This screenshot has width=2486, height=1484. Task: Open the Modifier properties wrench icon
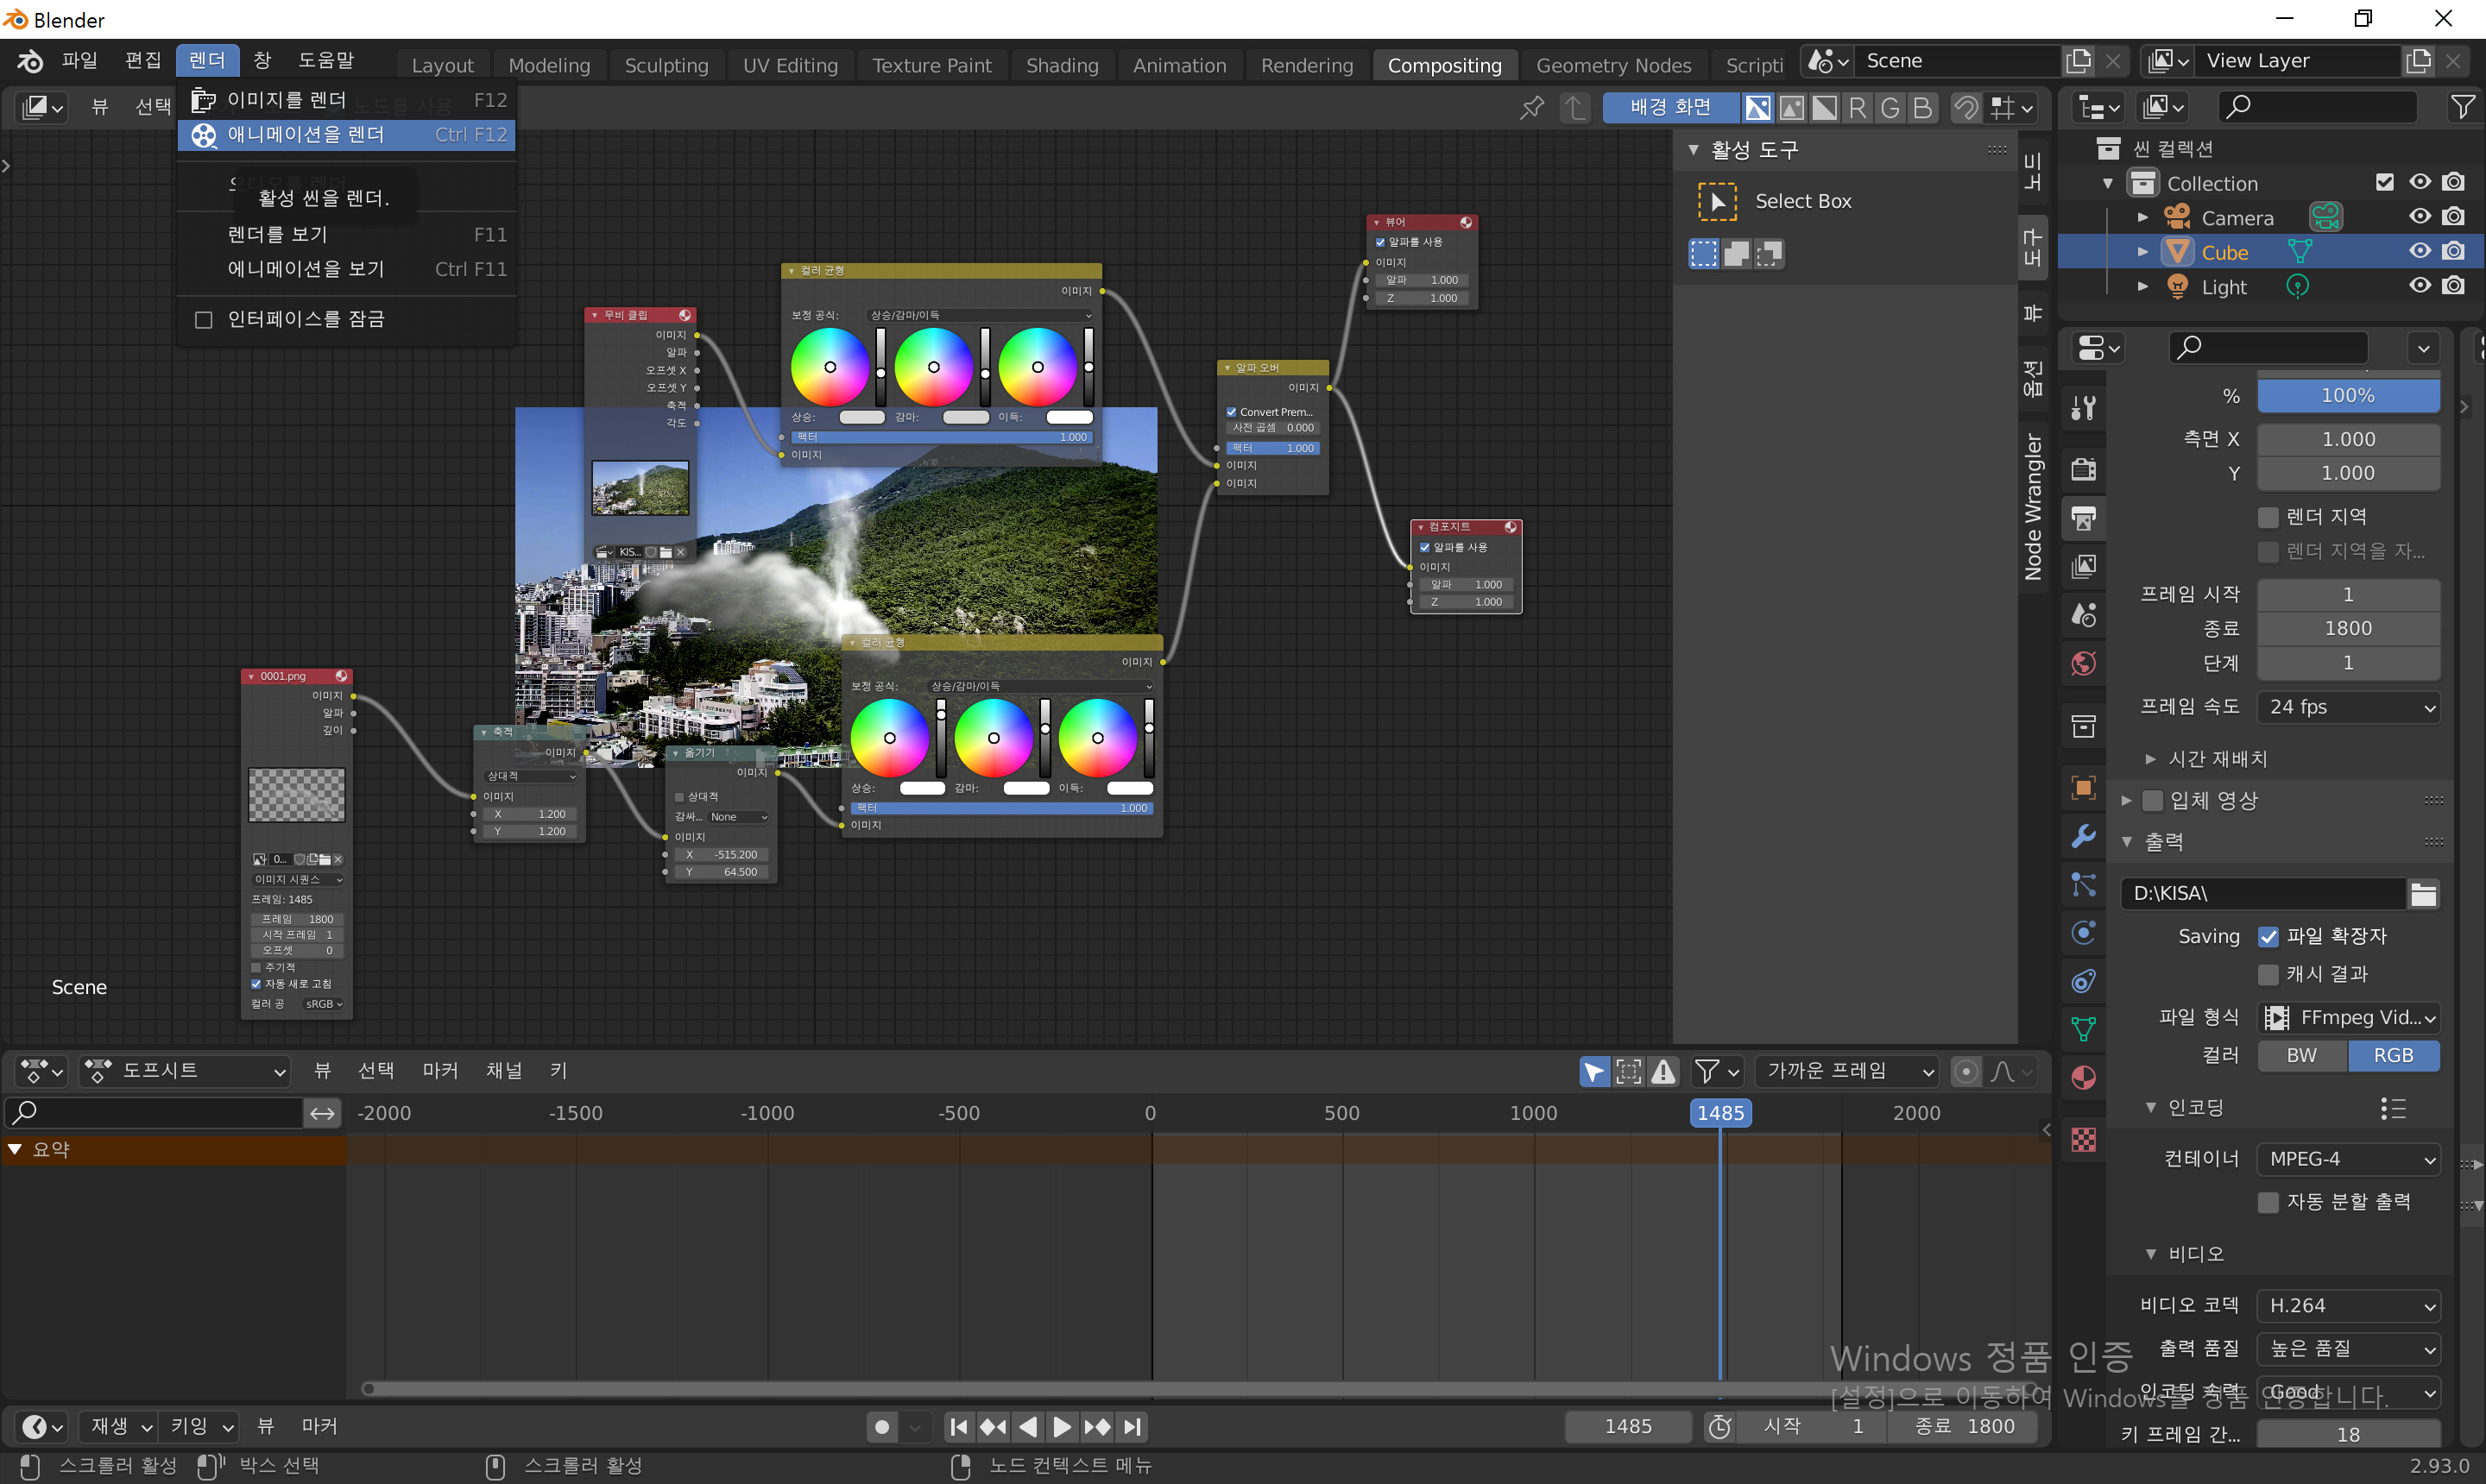tap(2084, 836)
